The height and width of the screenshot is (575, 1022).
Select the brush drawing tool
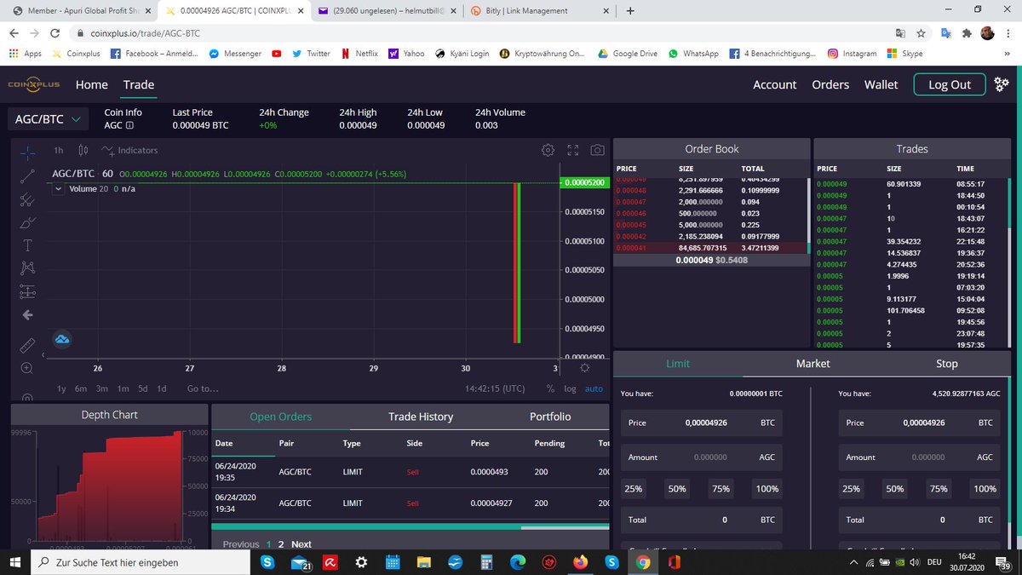coord(27,223)
